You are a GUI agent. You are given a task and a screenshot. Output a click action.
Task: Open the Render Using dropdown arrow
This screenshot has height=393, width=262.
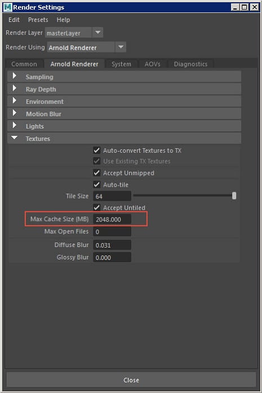pyautogui.click(x=121, y=47)
